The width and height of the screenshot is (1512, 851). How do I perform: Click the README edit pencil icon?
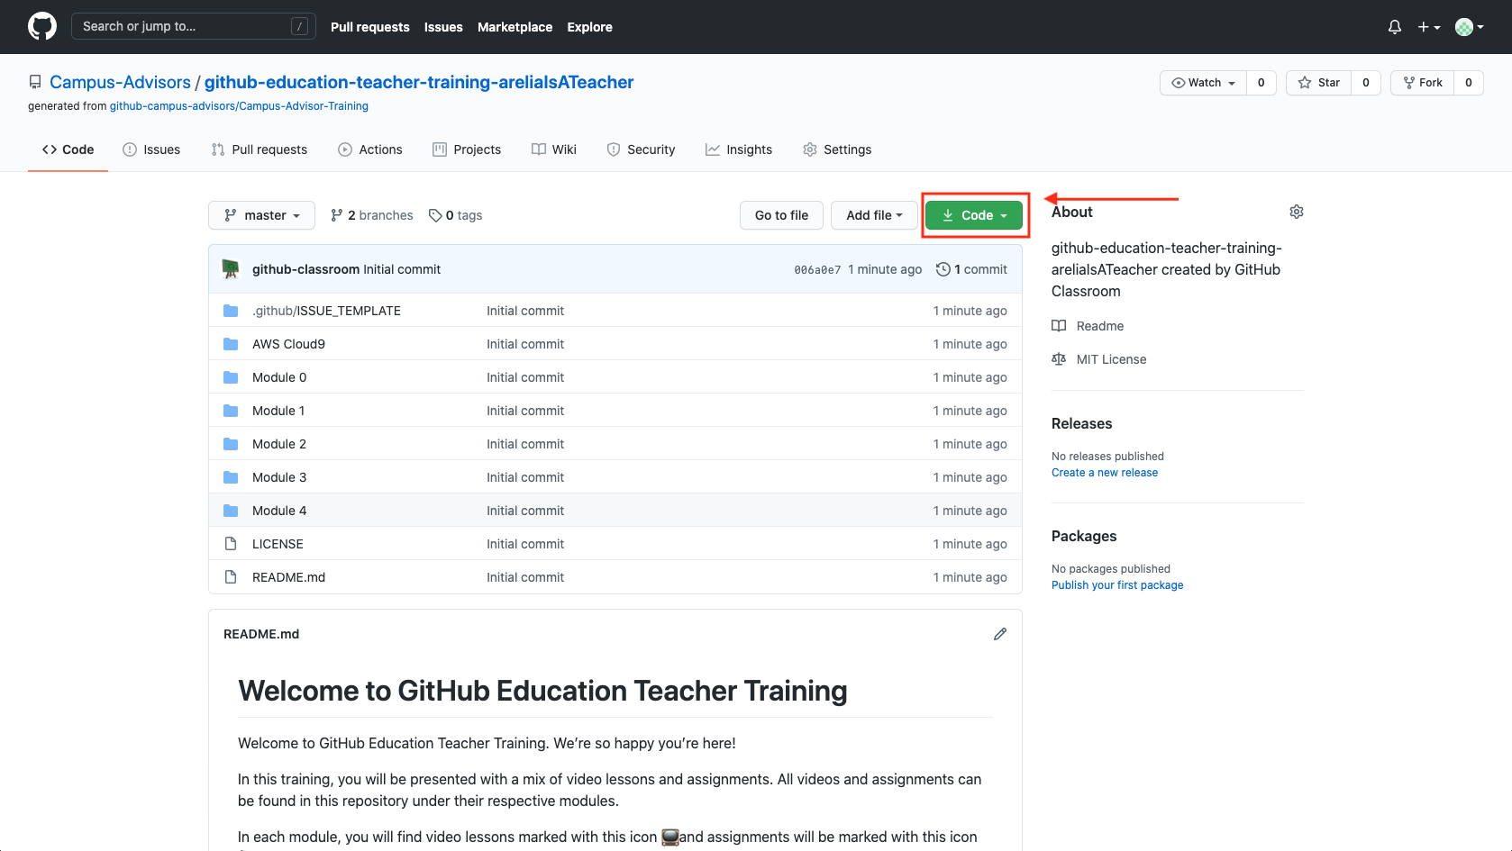point(1000,634)
